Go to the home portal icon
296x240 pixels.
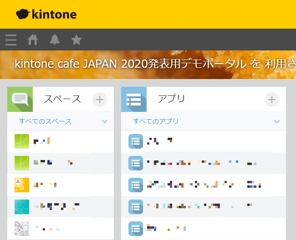click(x=33, y=40)
